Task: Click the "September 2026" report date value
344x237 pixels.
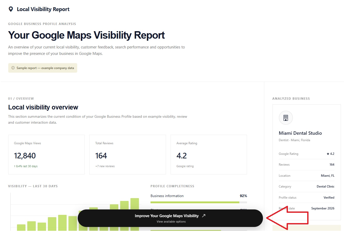Action: tap(323, 208)
